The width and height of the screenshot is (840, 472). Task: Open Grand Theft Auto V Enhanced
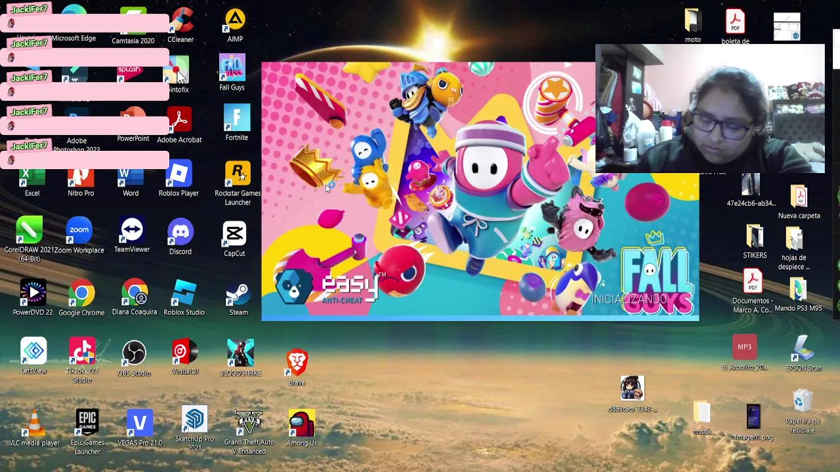pyautogui.click(x=249, y=433)
